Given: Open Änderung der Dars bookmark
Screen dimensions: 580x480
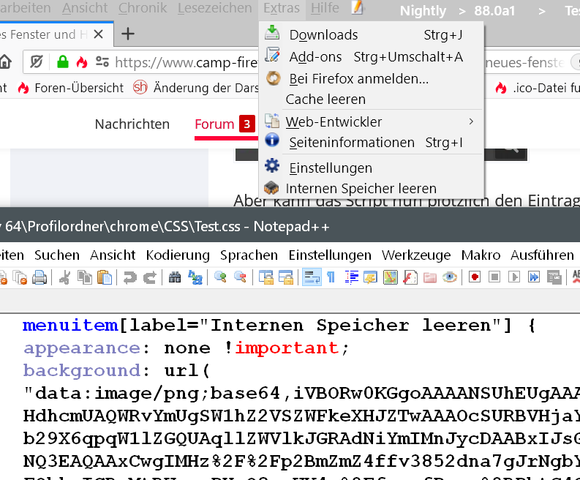Looking at the screenshot, I should 196,88.
